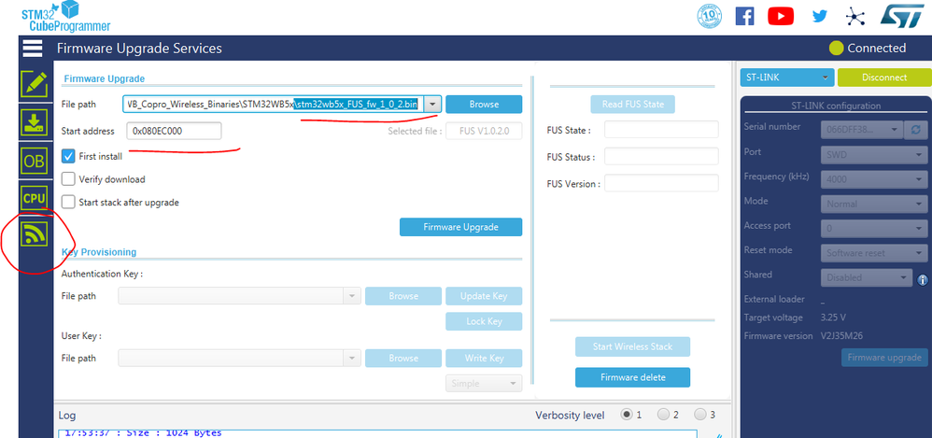Viewport: 932px width, 438px height.
Task: Click the Disconnect button
Action: 883,78
